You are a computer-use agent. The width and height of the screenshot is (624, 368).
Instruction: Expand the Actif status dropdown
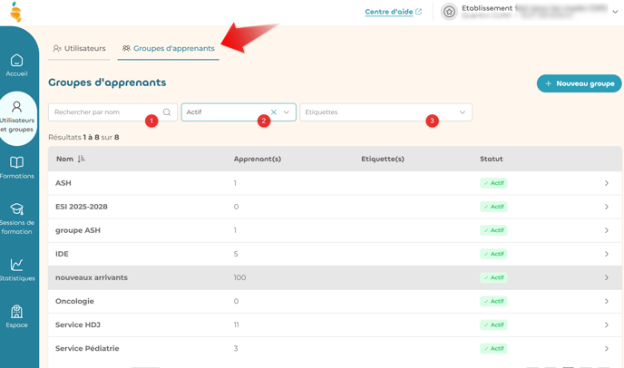(287, 112)
